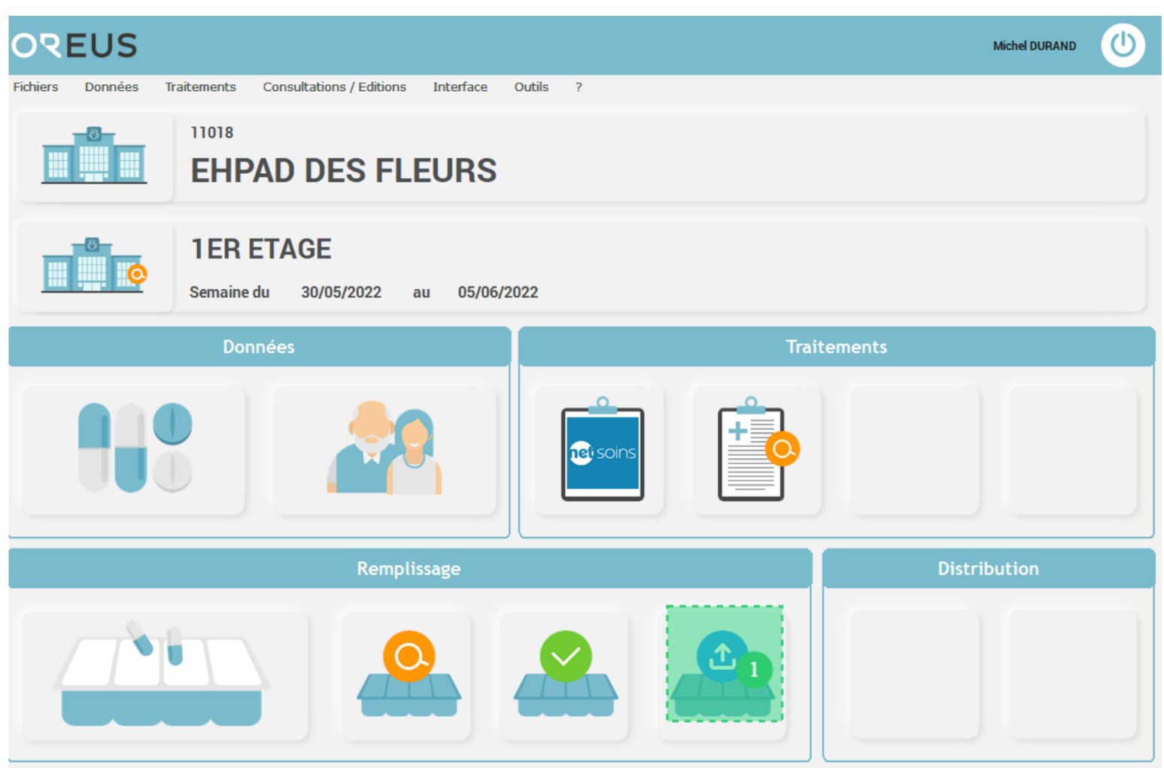This screenshot has width=1164, height=768.
Task: Open the medications pills tile
Action: pos(133,450)
